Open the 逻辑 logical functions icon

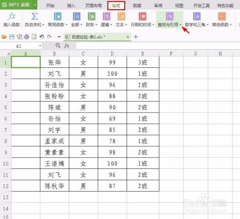click(x=107, y=16)
